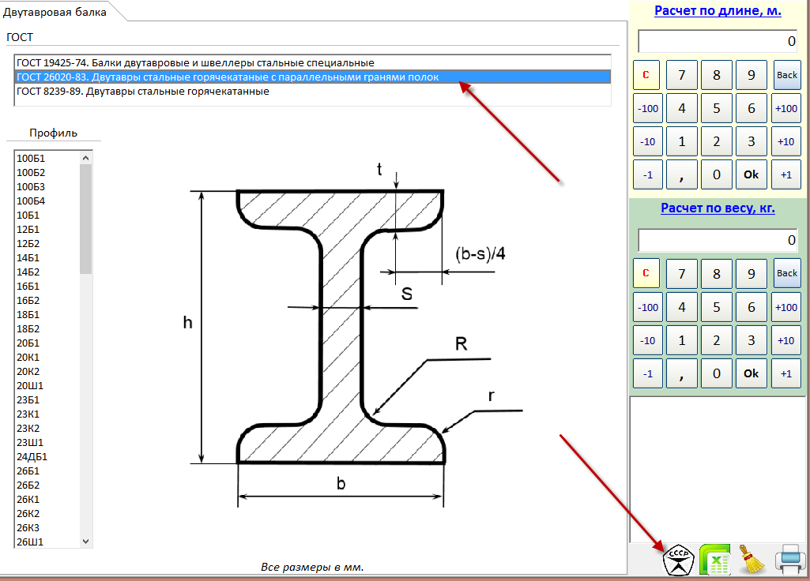Select ГОСТ 19425-74 in the standards list

[195, 62]
